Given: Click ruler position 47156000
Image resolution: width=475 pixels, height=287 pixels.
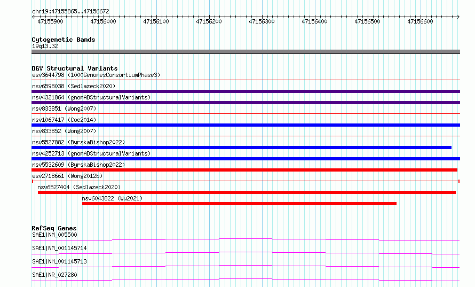Looking at the screenshot, I should click(104, 21).
